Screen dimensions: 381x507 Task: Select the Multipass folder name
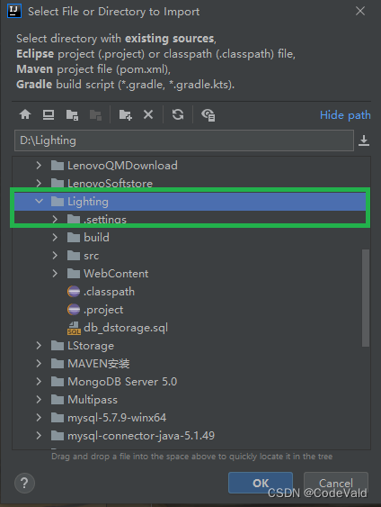pyautogui.click(x=93, y=400)
